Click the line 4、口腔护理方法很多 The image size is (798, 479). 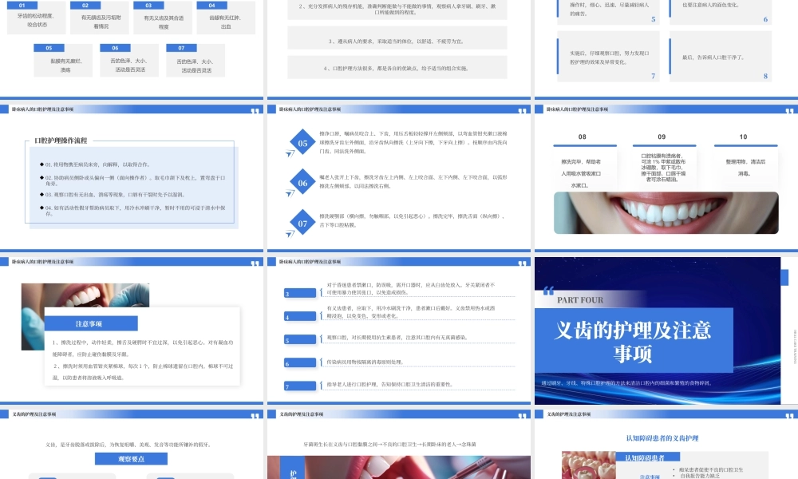[x=397, y=68]
